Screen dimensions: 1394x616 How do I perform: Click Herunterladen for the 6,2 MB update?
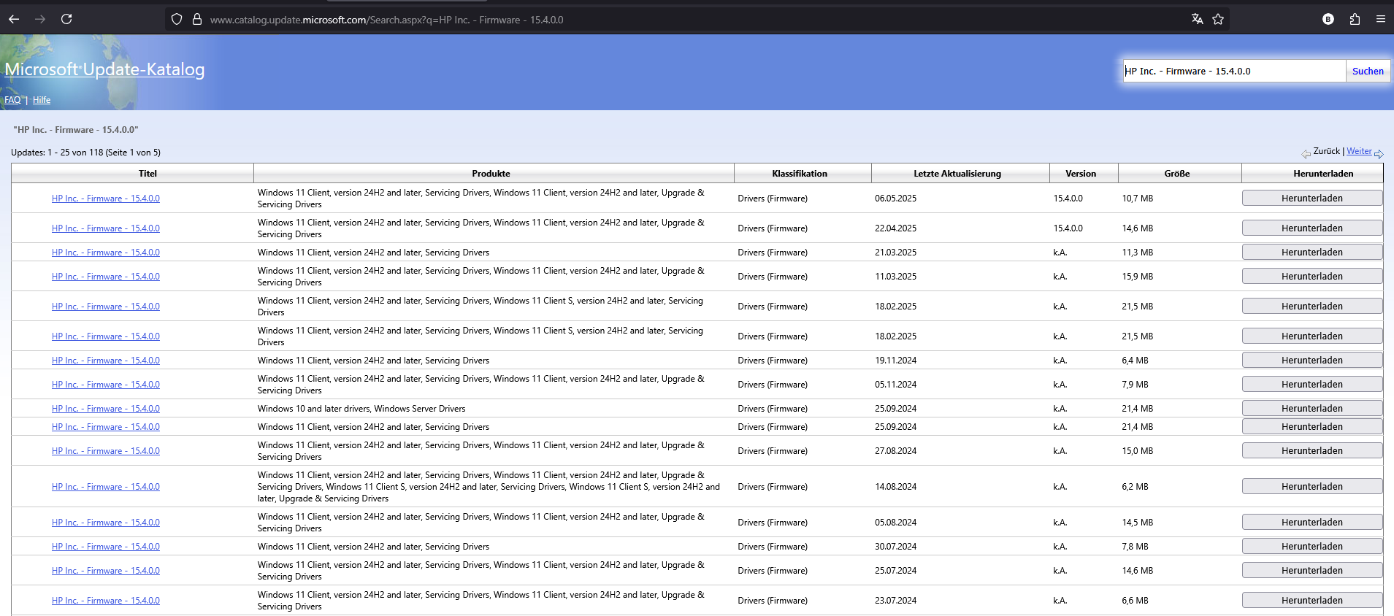[1311, 487]
